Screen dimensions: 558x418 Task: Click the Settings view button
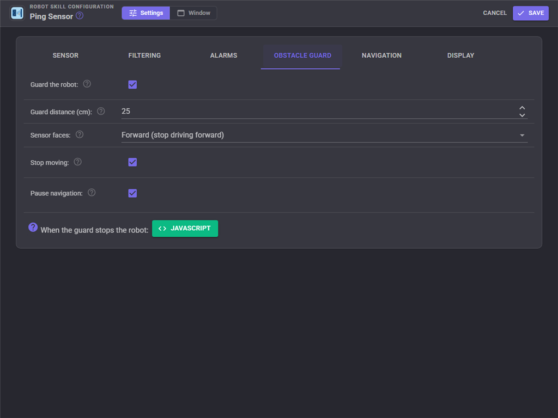[x=146, y=13]
